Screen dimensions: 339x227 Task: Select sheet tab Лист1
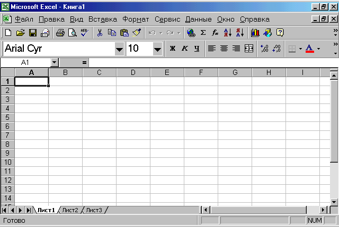pyautogui.click(x=46, y=210)
